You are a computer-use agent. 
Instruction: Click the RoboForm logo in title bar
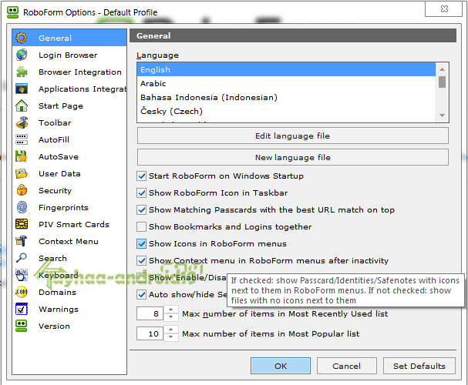point(12,12)
